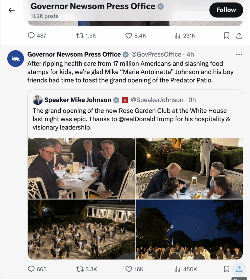The image size is (250, 280).
Task: Repost the post with 3.3K reposts
Action: click(80, 269)
